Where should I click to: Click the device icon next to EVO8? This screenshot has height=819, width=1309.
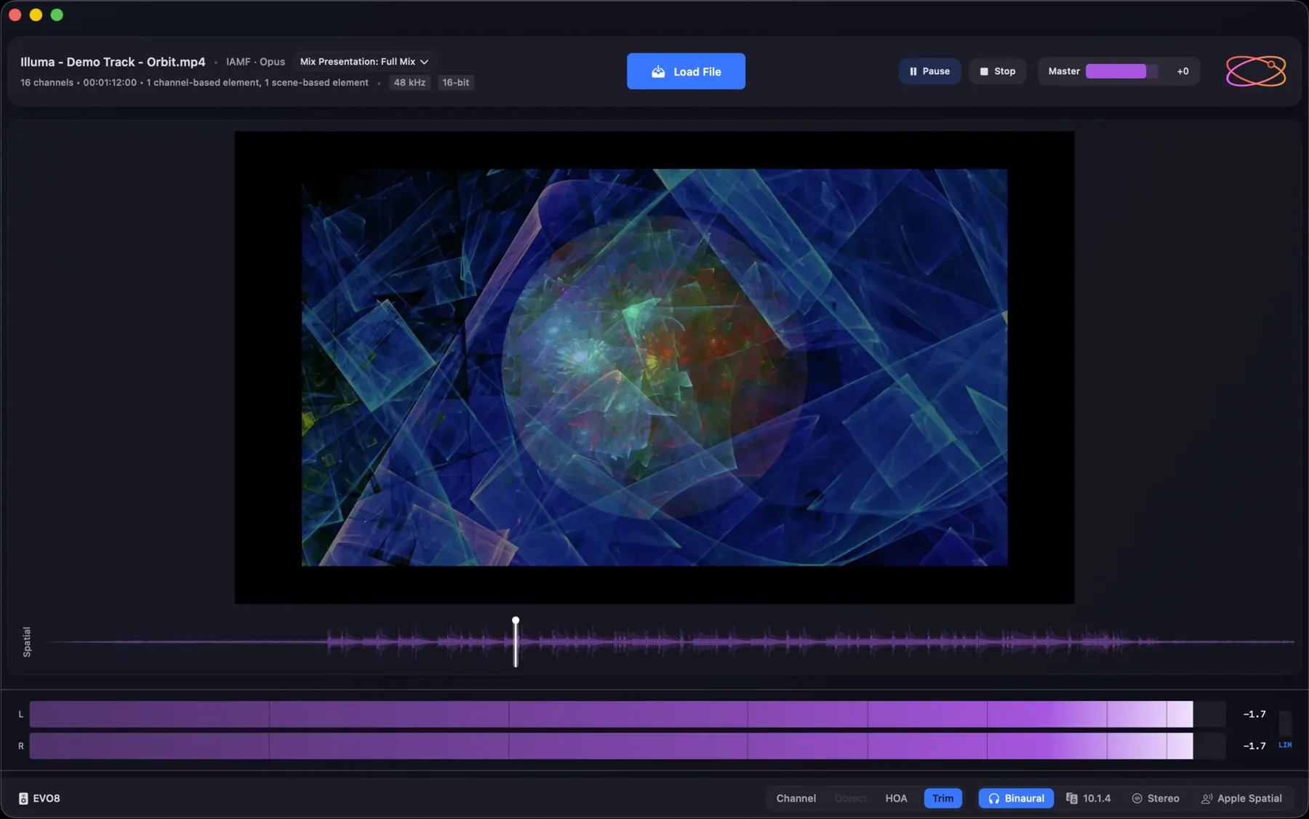[23, 798]
